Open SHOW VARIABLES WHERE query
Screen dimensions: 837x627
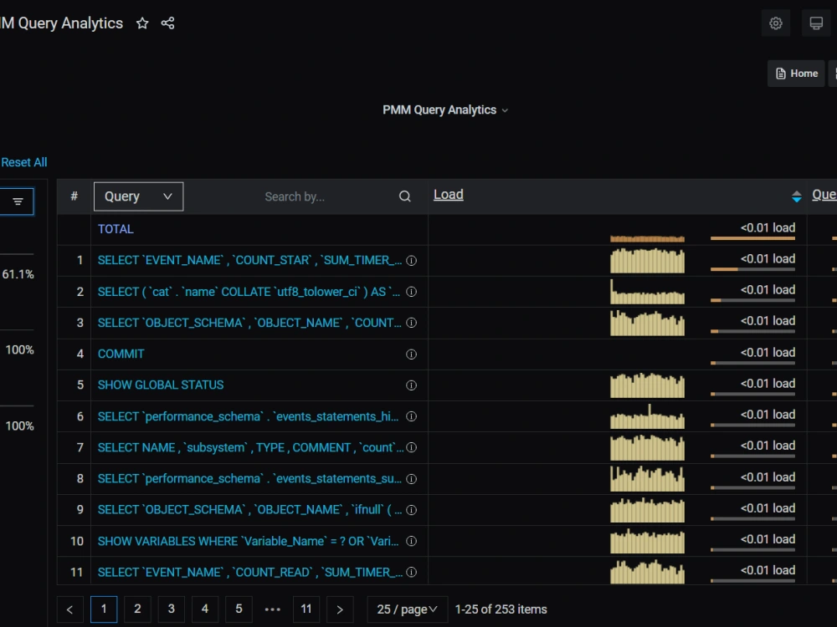tap(249, 541)
